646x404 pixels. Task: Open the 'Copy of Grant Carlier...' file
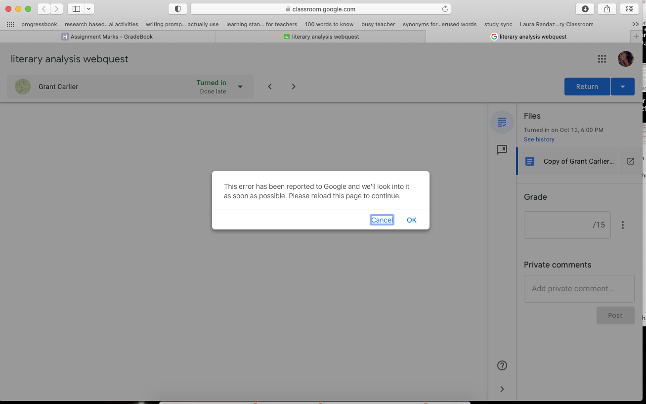pos(568,161)
